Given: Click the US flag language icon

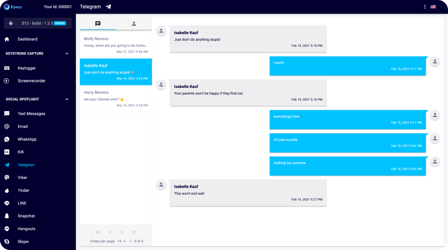Looking at the screenshot, I should tap(433, 7).
